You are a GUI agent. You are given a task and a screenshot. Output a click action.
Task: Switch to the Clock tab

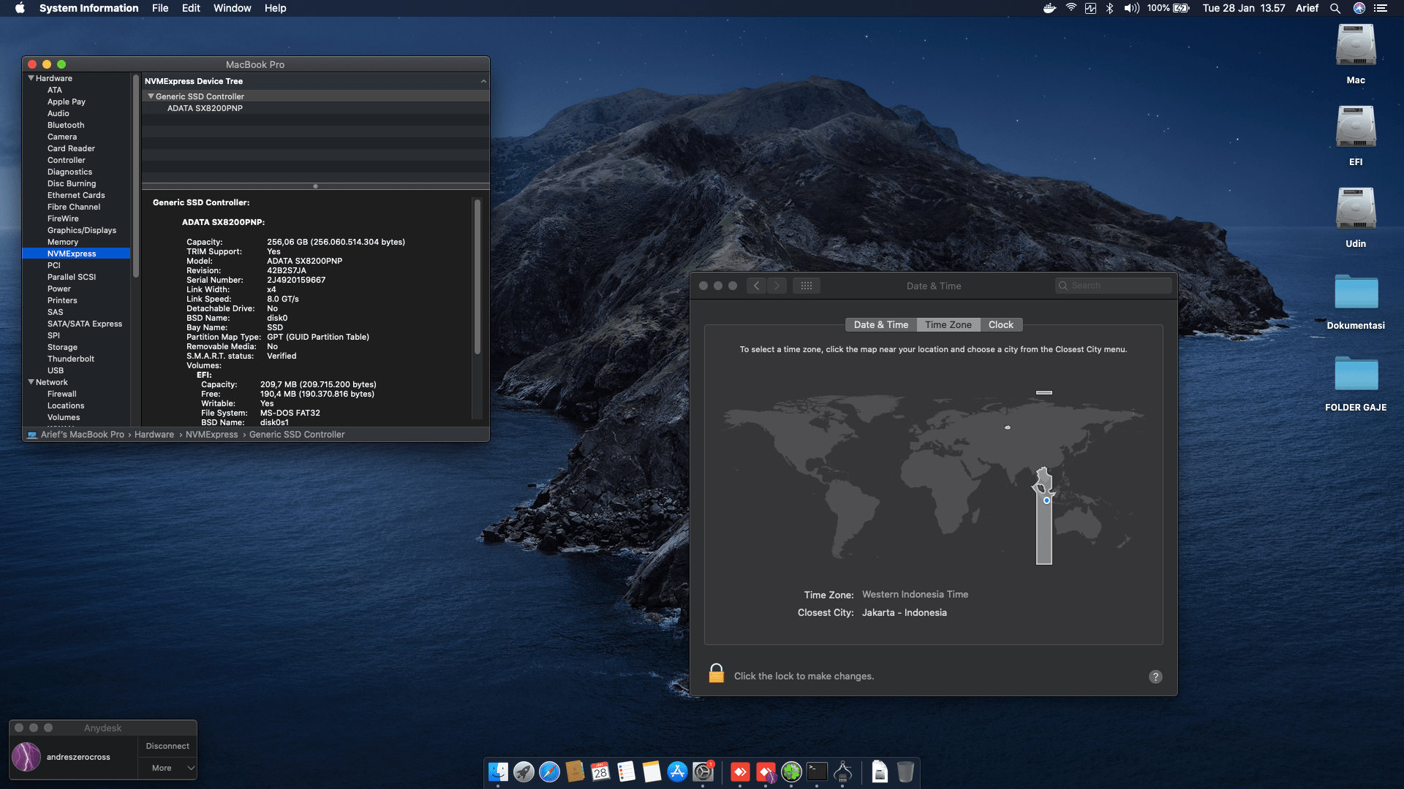[1001, 325]
